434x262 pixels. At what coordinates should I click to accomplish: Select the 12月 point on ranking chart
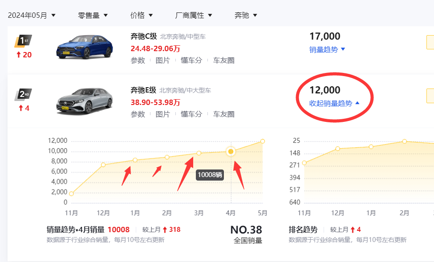coord(337,149)
